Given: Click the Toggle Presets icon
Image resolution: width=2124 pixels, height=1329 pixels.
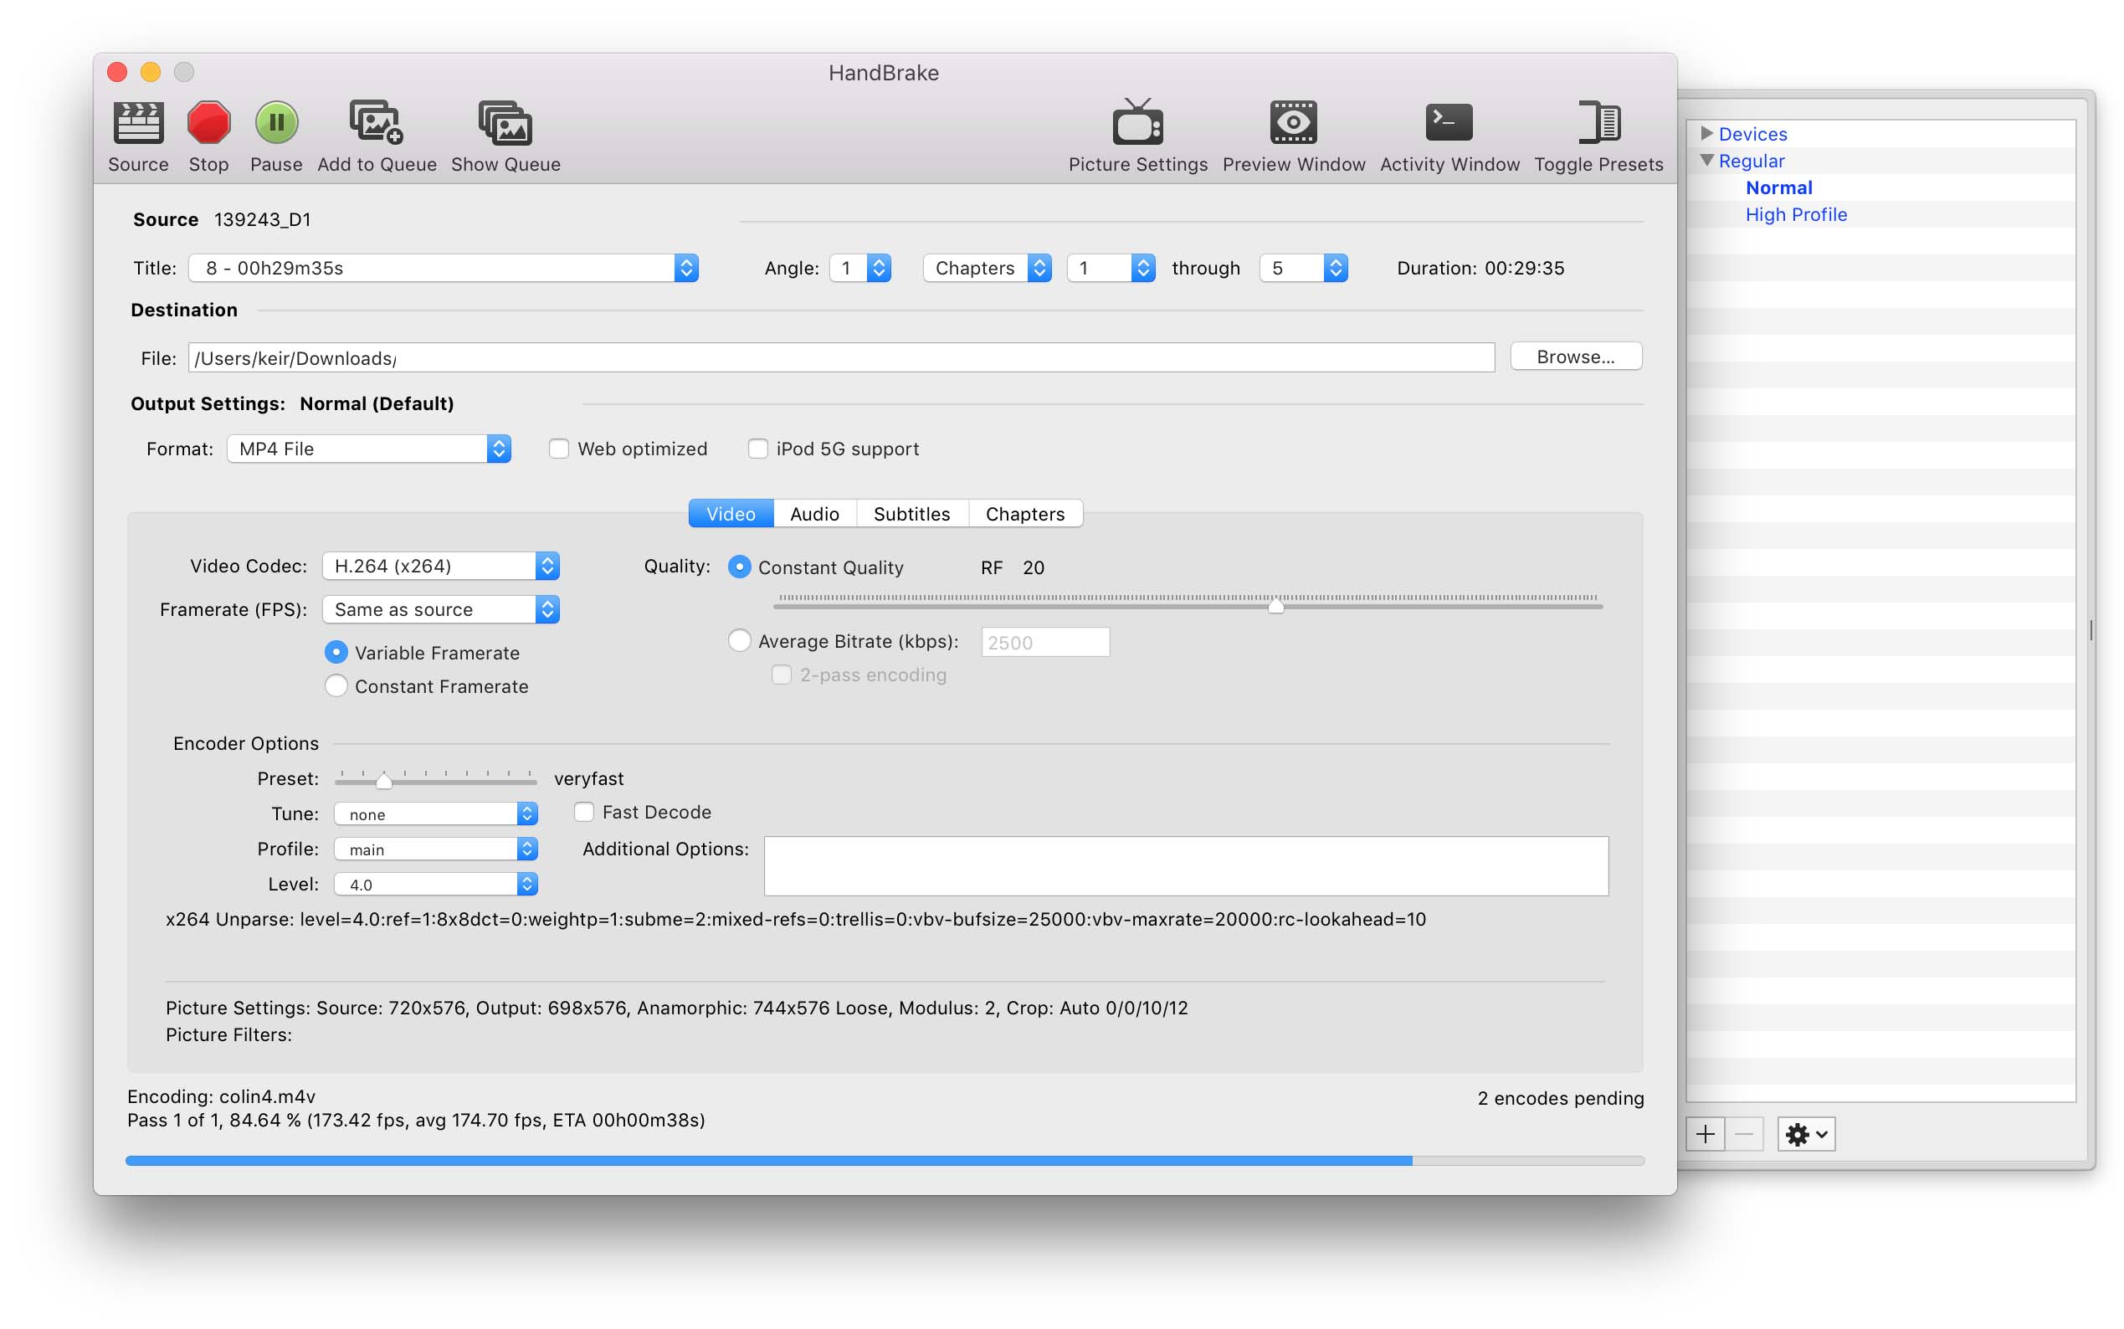Looking at the screenshot, I should click(1598, 122).
